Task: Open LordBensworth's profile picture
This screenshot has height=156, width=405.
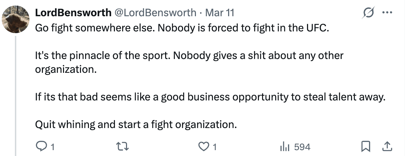Action: (x=16, y=19)
